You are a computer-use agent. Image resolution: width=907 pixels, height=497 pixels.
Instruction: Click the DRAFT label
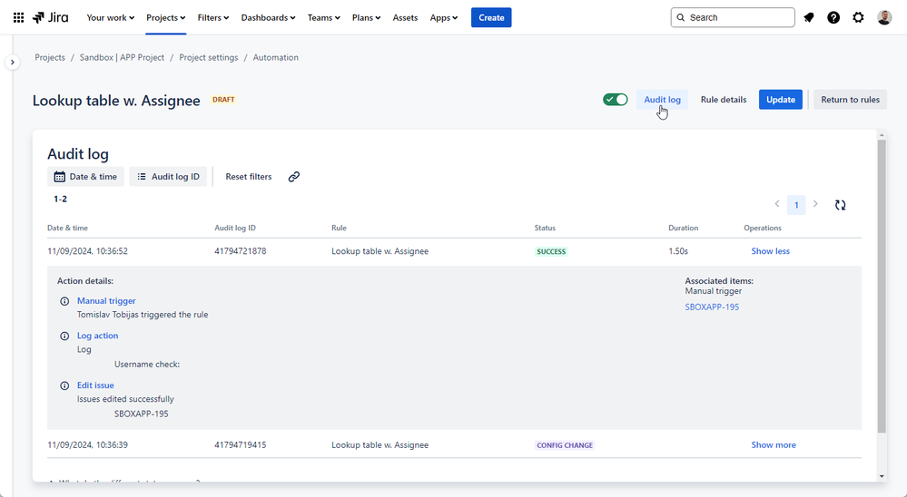[223, 100]
